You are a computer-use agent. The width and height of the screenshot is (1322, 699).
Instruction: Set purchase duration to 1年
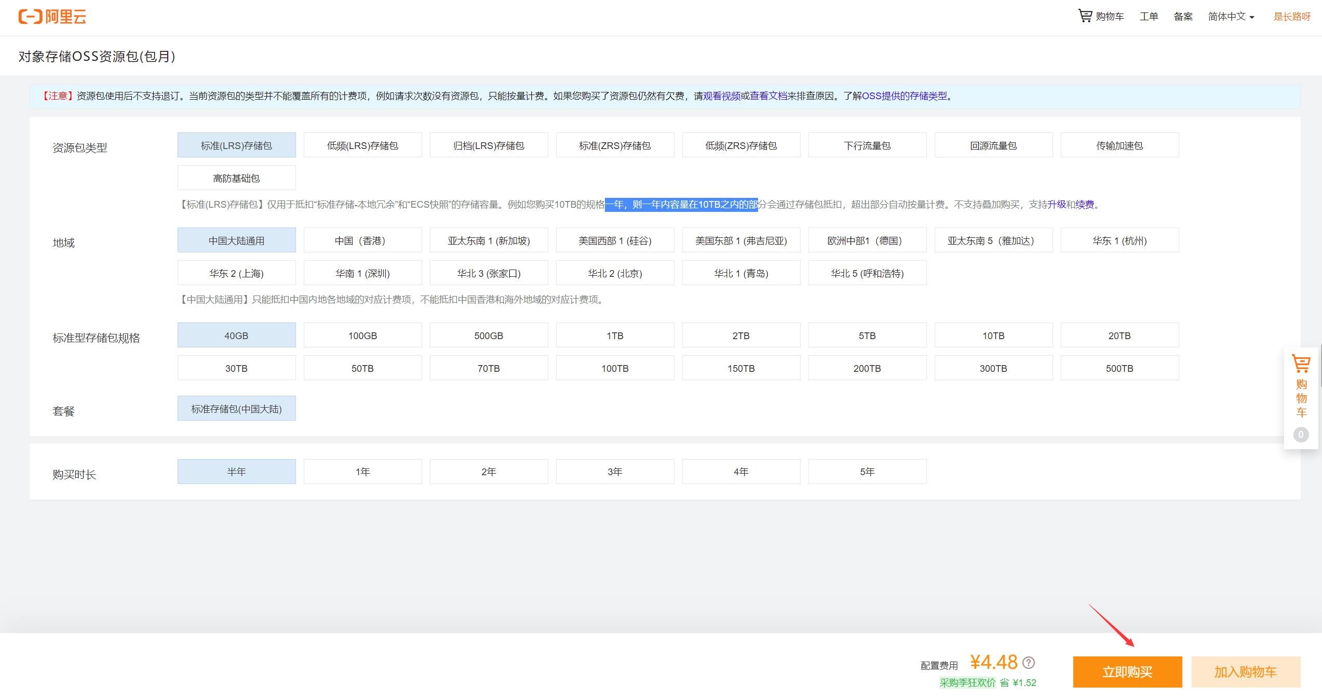(x=362, y=472)
